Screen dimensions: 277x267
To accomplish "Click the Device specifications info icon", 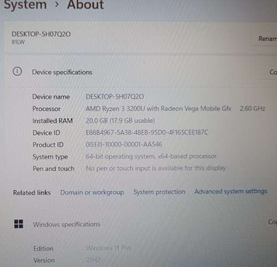I will [17, 72].
